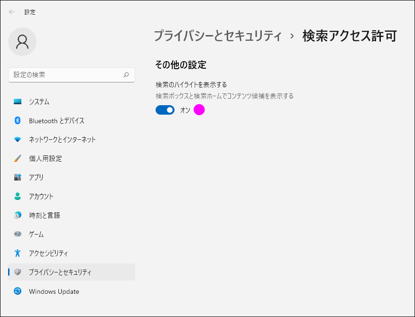Click the System monitor icon in sidebar
The width and height of the screenshot is (415, 317).
(18, 102)
